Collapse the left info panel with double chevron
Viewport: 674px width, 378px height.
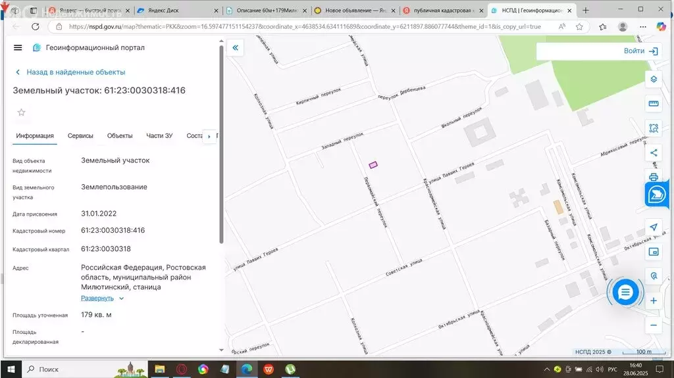tap(235, 48)
